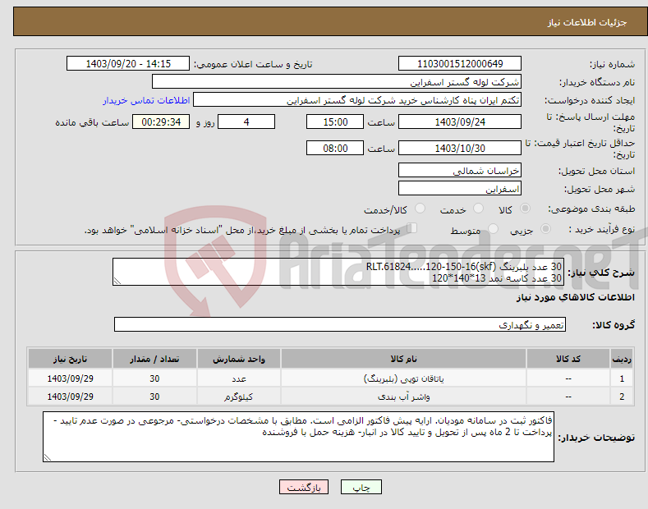The height and width of the screenshot is (509, 648).
Task: Select the متوسط purchase type radio
Action: tap(493, 228)
